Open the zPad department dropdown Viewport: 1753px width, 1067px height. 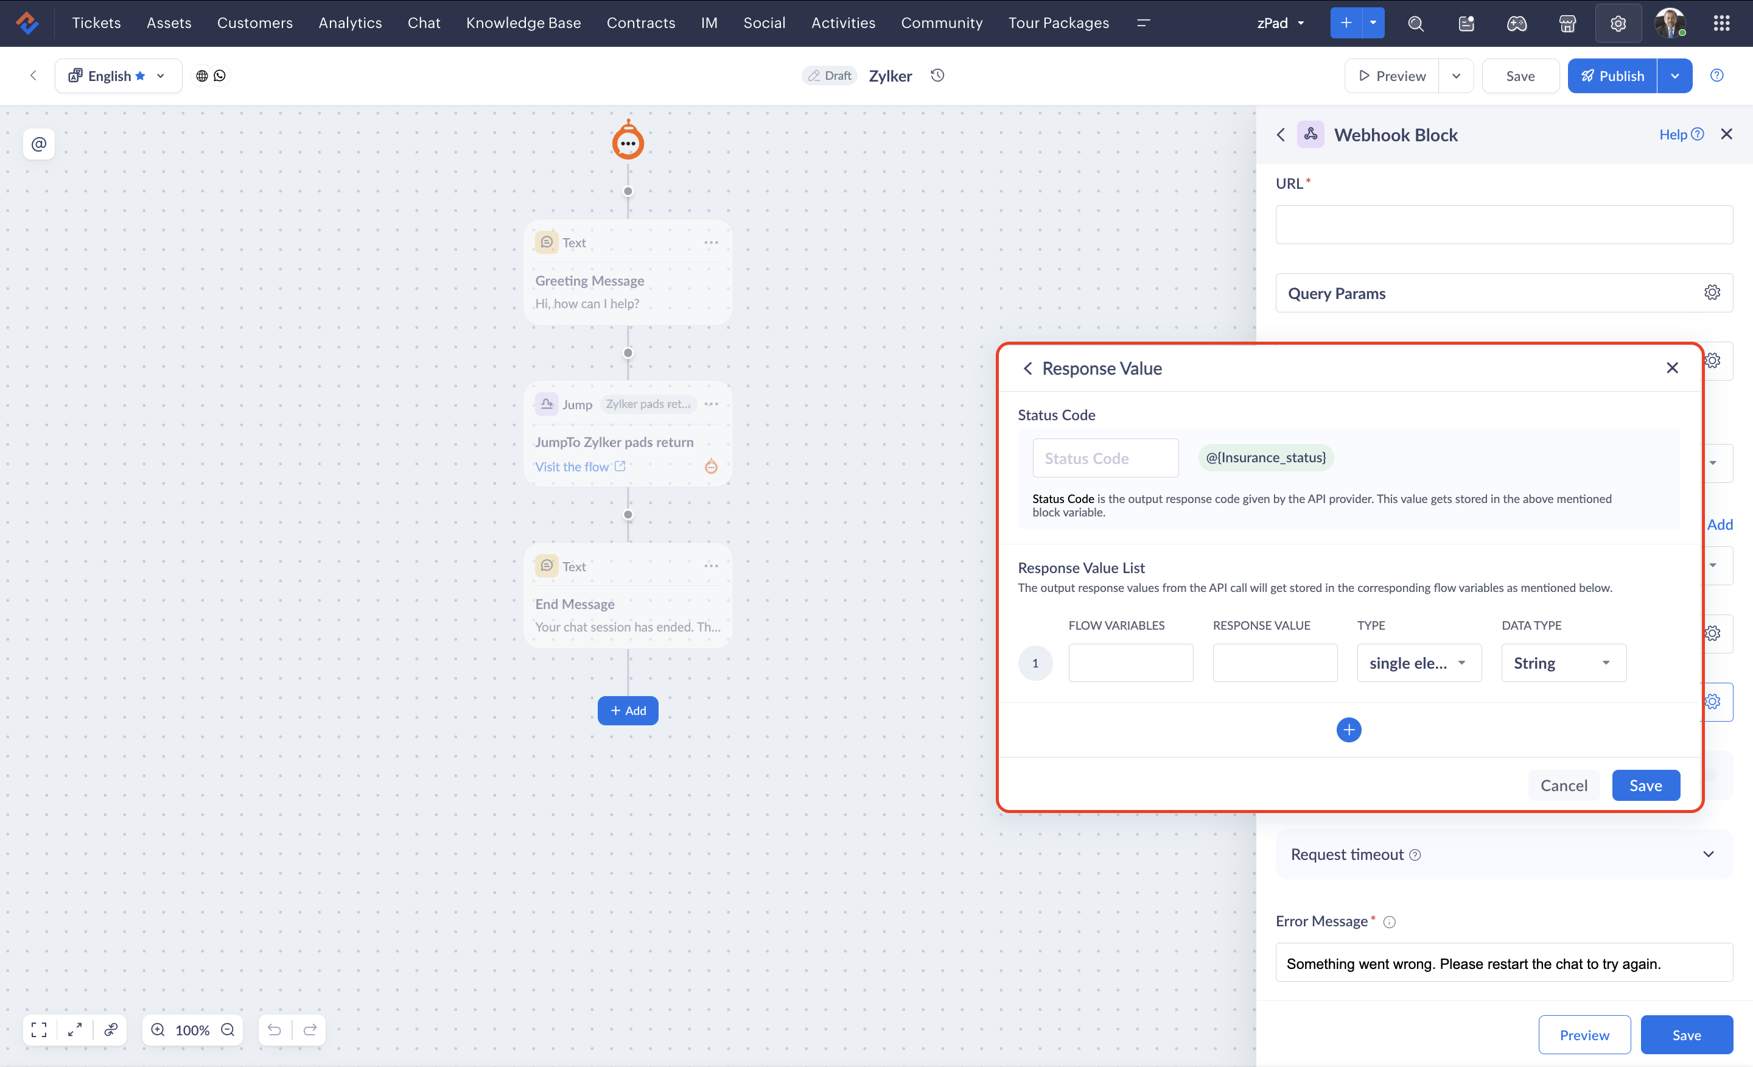(x=1281, y=23)
